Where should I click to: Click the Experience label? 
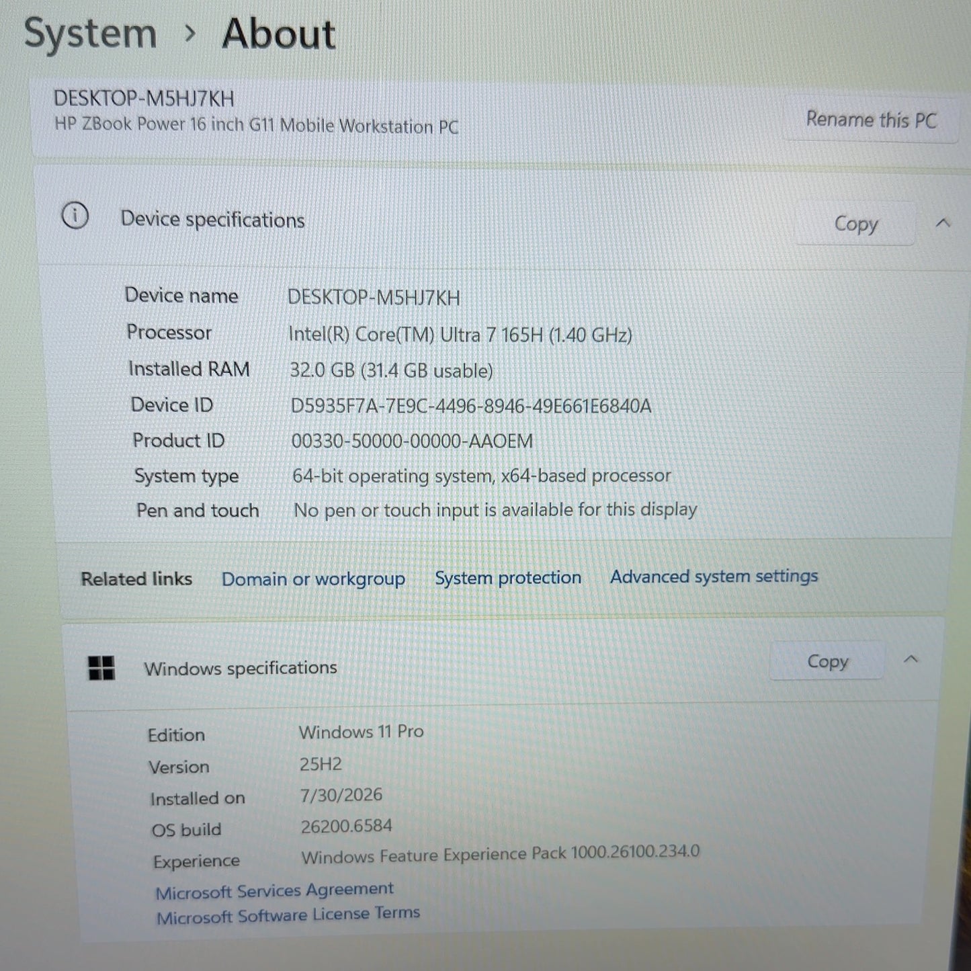[196, 861]
